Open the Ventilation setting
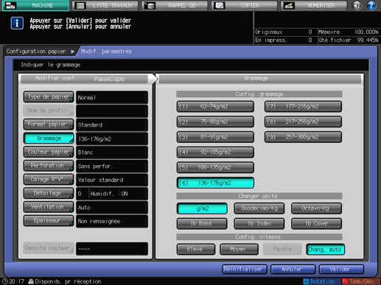This screenshot has height=285, width=381. click(x=49, y=207)
